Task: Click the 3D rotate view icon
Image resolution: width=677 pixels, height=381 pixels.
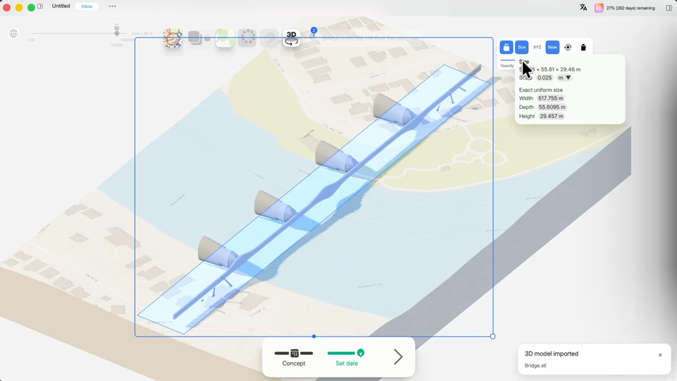Action: coord(291,38)
